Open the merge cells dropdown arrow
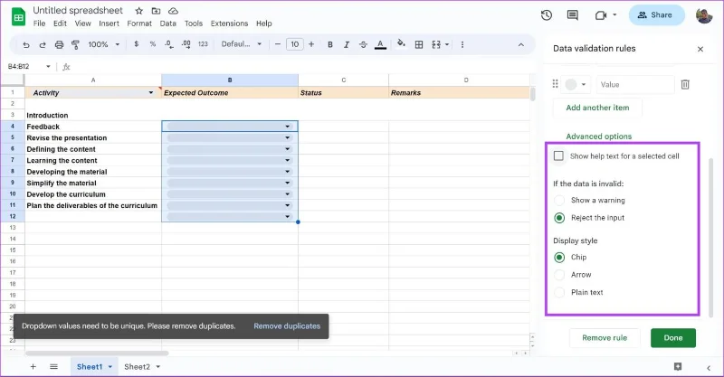Viewport: 724px width, 377px height. point(447,44)
